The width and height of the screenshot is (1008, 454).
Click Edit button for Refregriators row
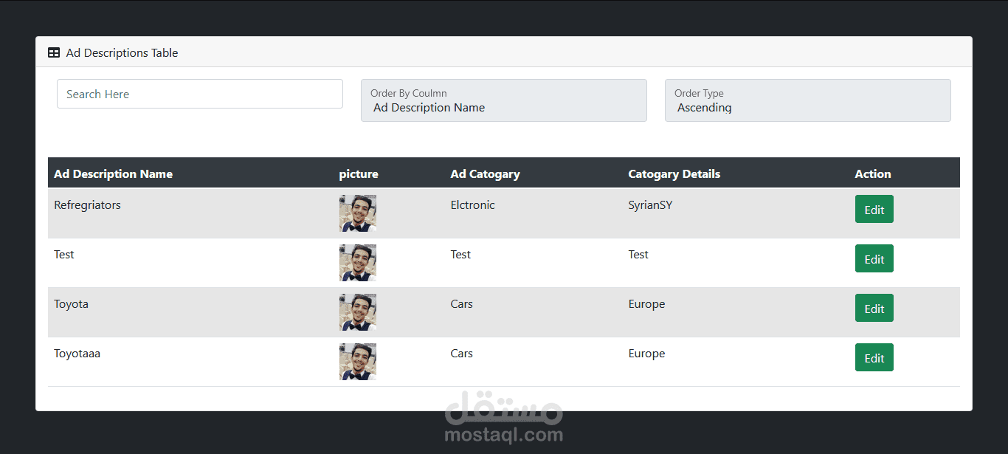point(874,210)
